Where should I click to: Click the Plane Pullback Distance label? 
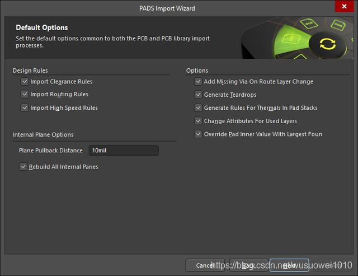click(x=51, y=151)
